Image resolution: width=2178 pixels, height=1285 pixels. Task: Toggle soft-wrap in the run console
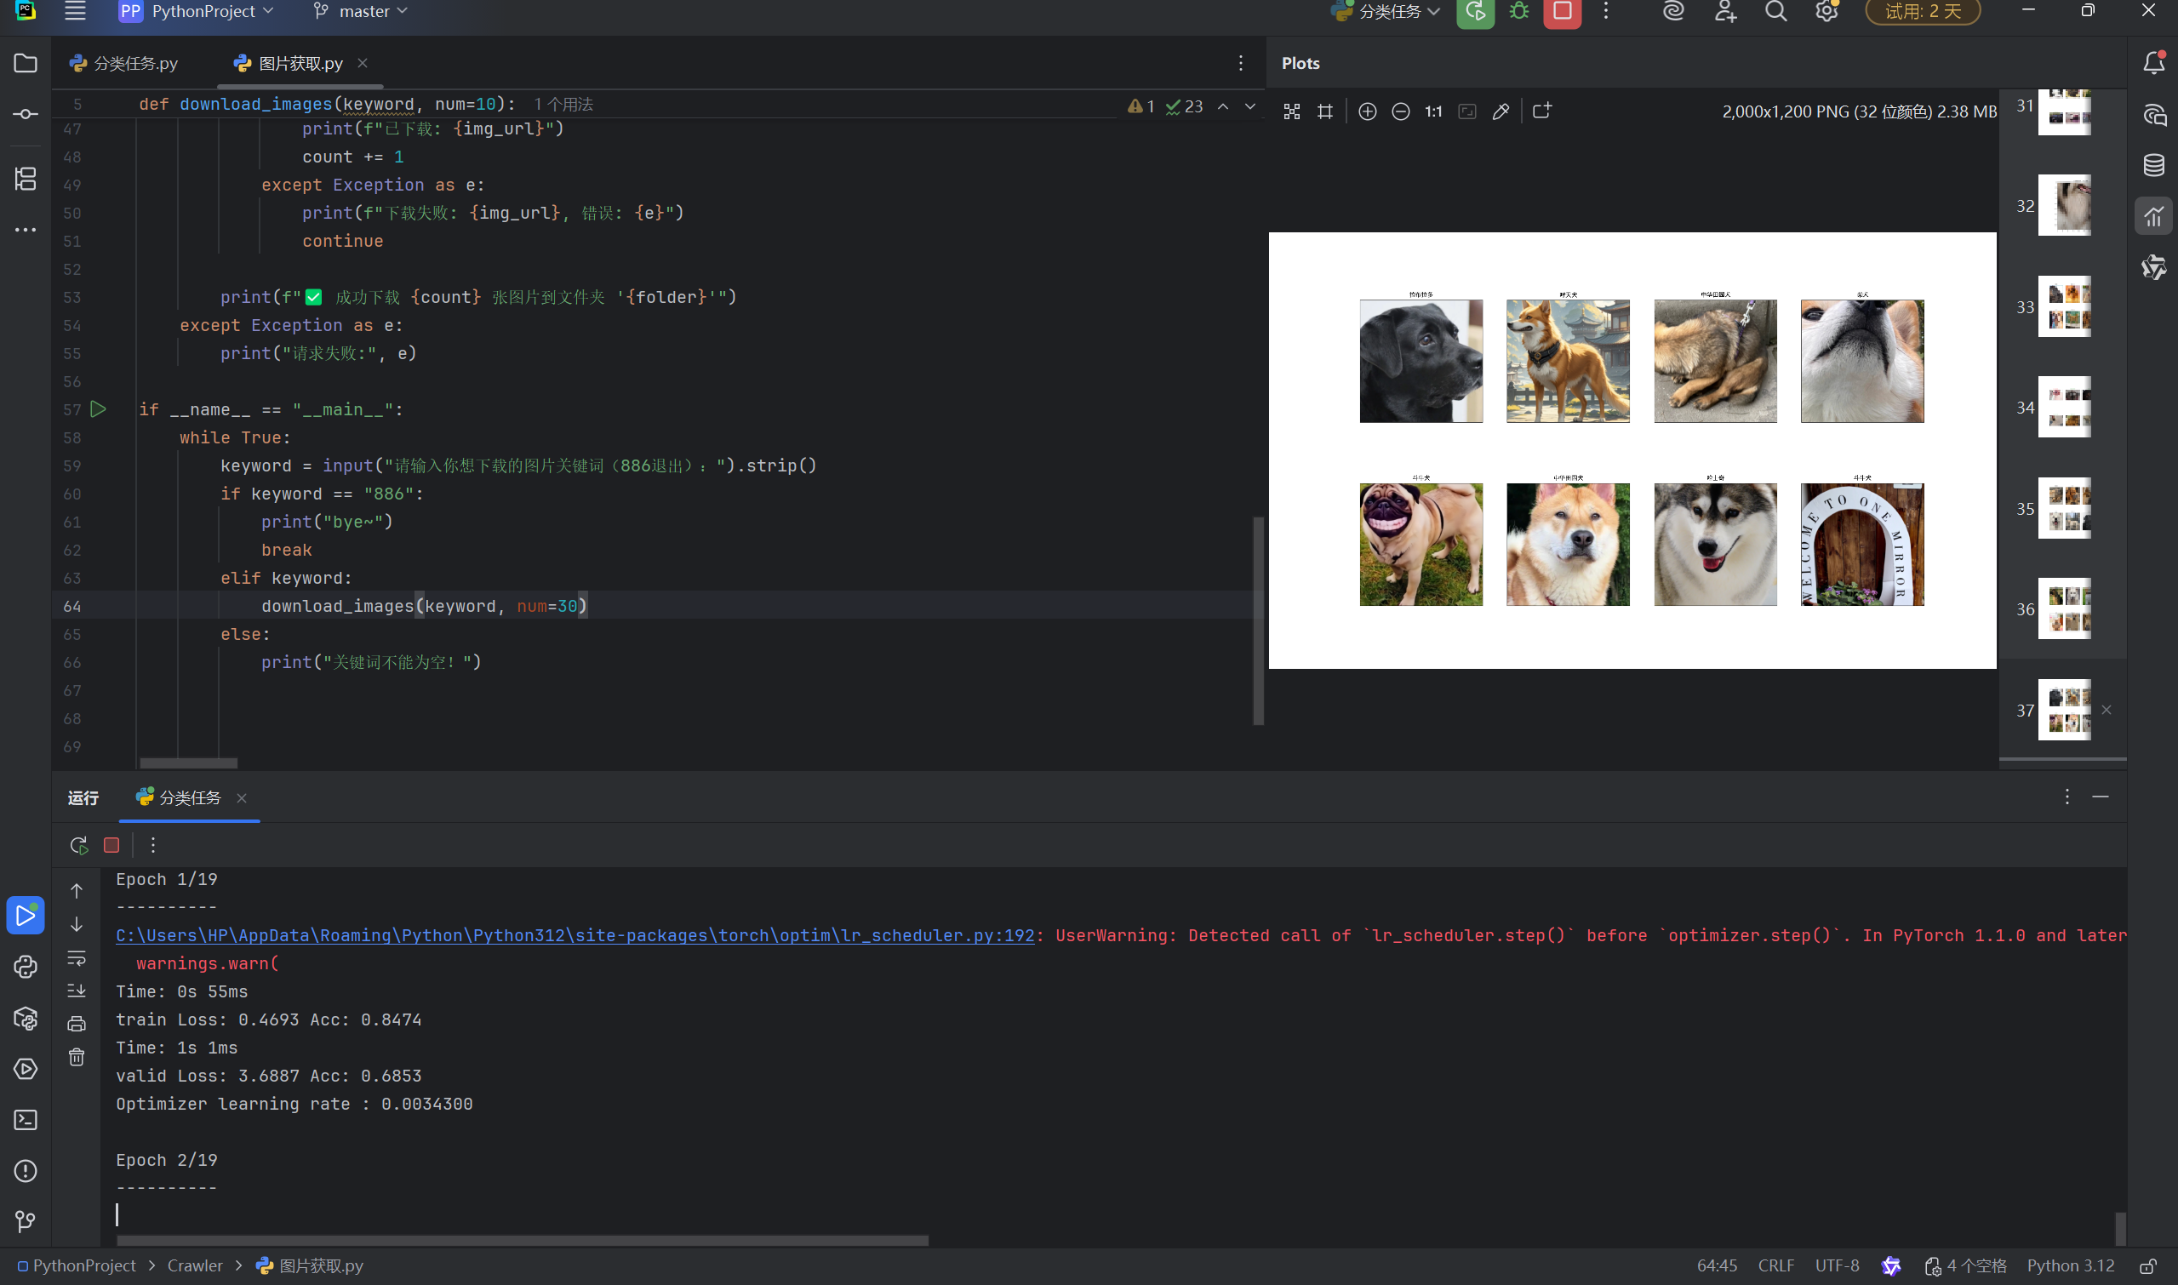(x=77, y=958)
